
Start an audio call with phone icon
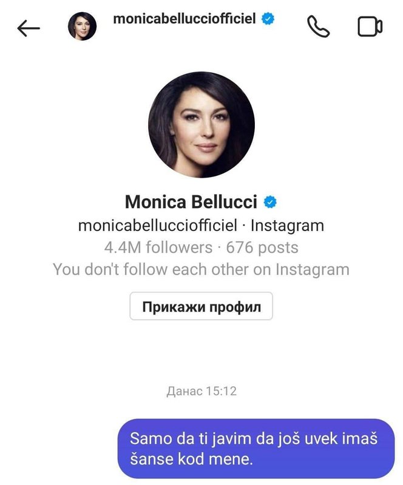coord(318,27)
